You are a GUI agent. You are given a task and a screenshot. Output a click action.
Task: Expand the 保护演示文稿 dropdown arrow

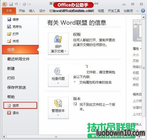pos(65,51)
